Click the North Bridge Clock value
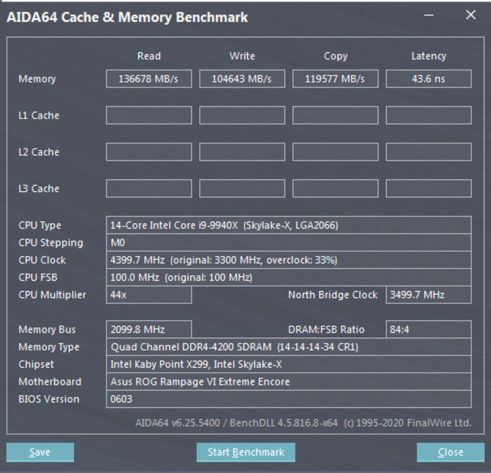 coord(428,295)
